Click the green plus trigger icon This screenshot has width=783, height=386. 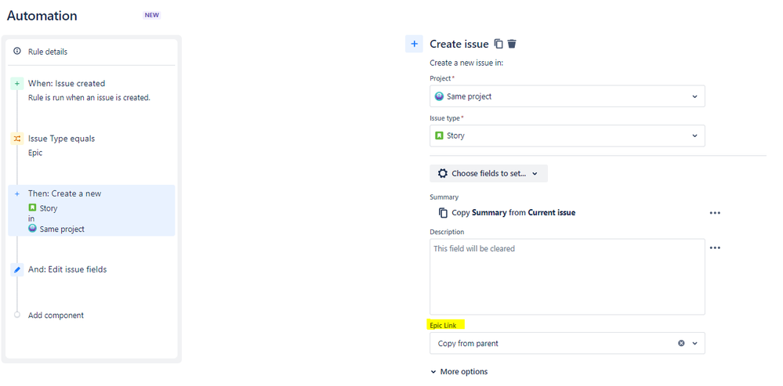(x=17, y=84)
